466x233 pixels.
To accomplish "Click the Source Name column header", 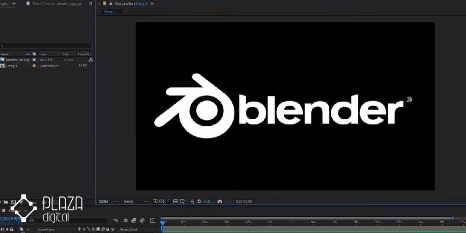I will tap(46, 229).
